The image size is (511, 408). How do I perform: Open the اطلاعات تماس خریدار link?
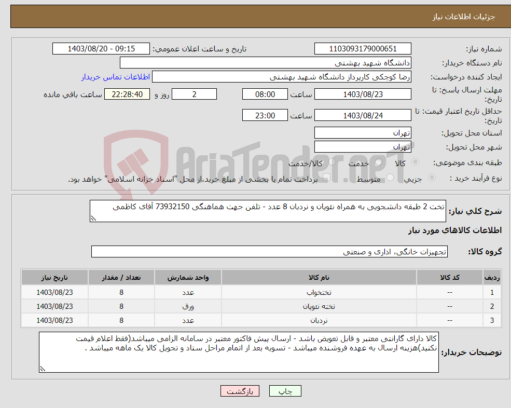coord(116,77)
